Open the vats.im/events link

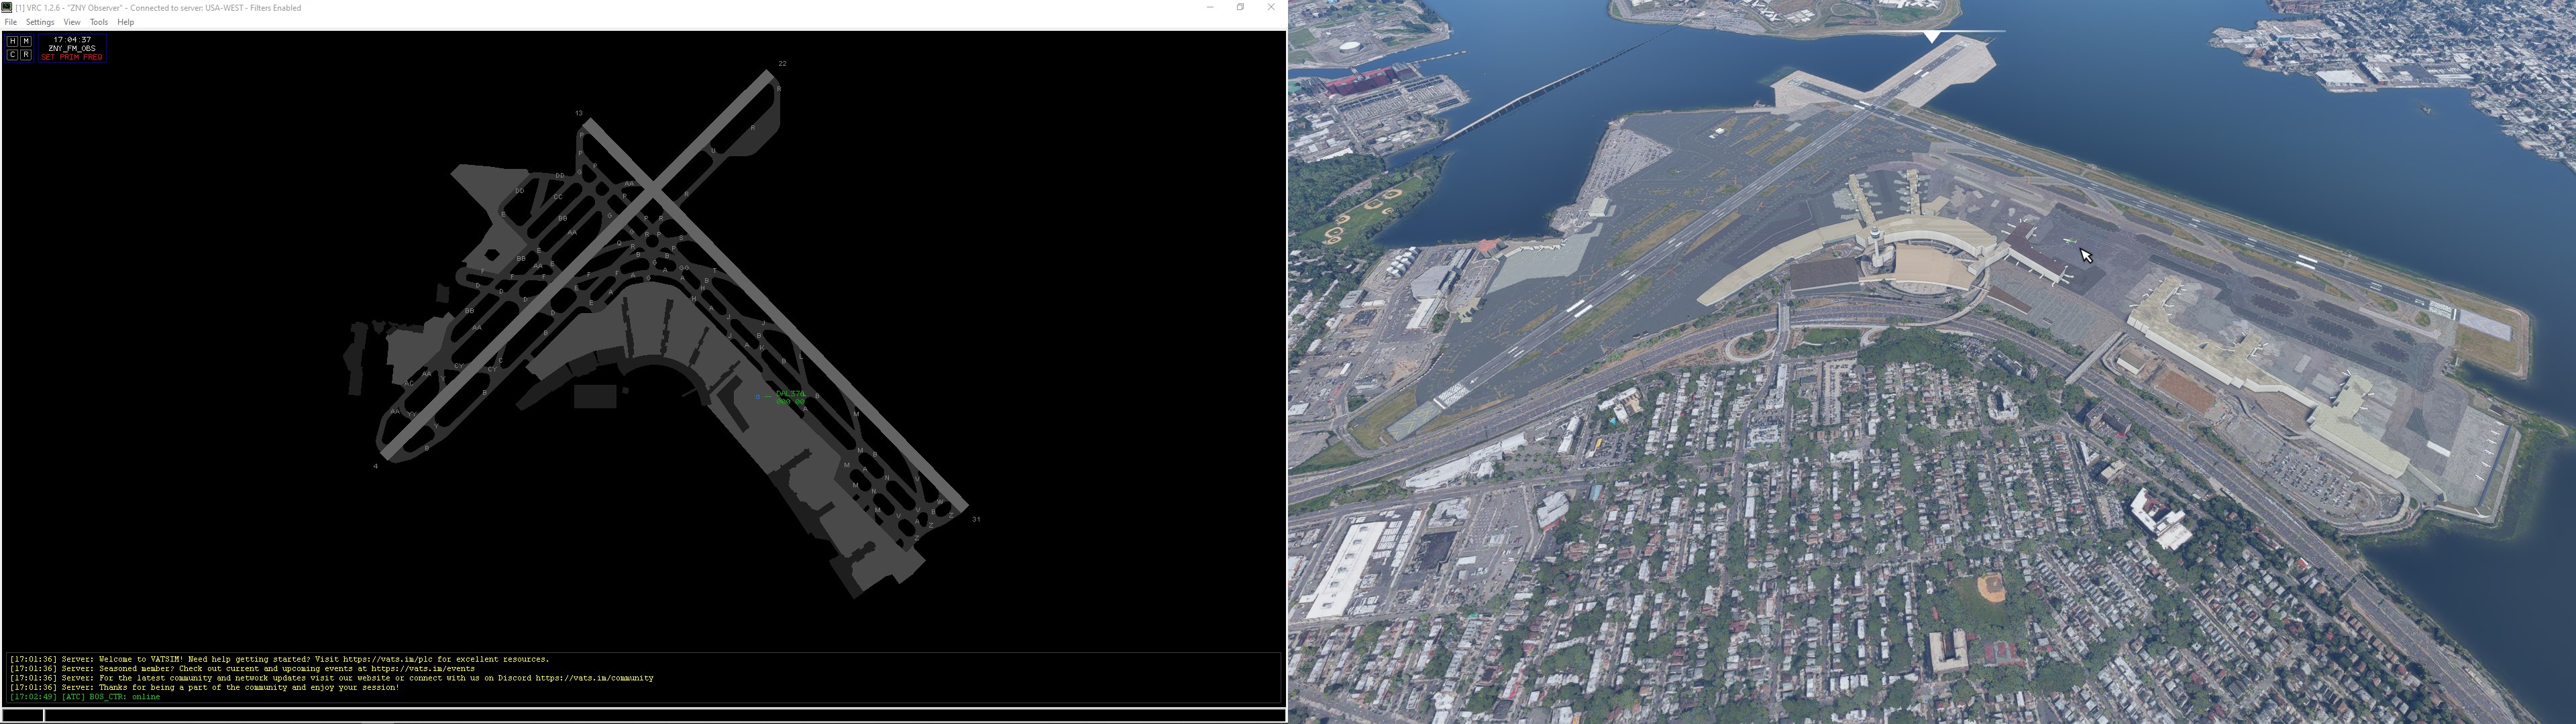[424, 669]
